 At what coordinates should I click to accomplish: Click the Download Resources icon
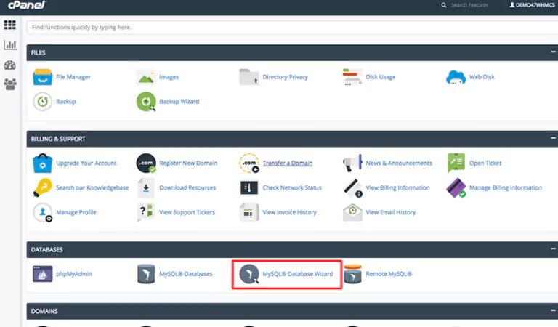[146, 187]
